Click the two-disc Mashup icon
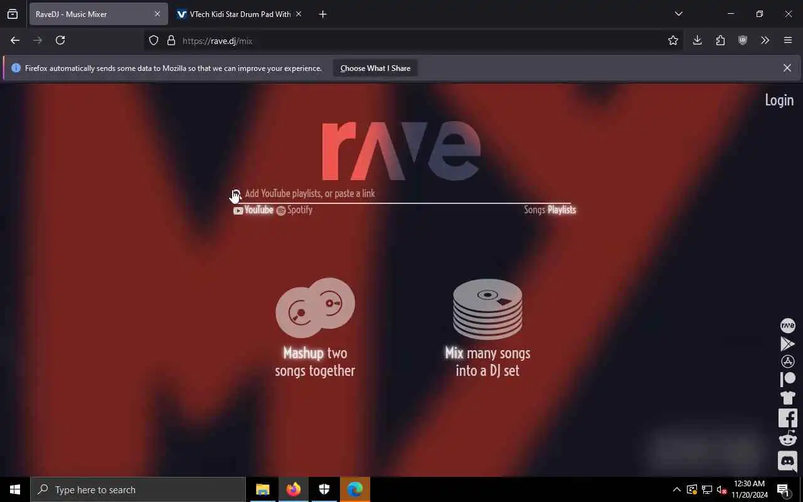 (315, 307)
